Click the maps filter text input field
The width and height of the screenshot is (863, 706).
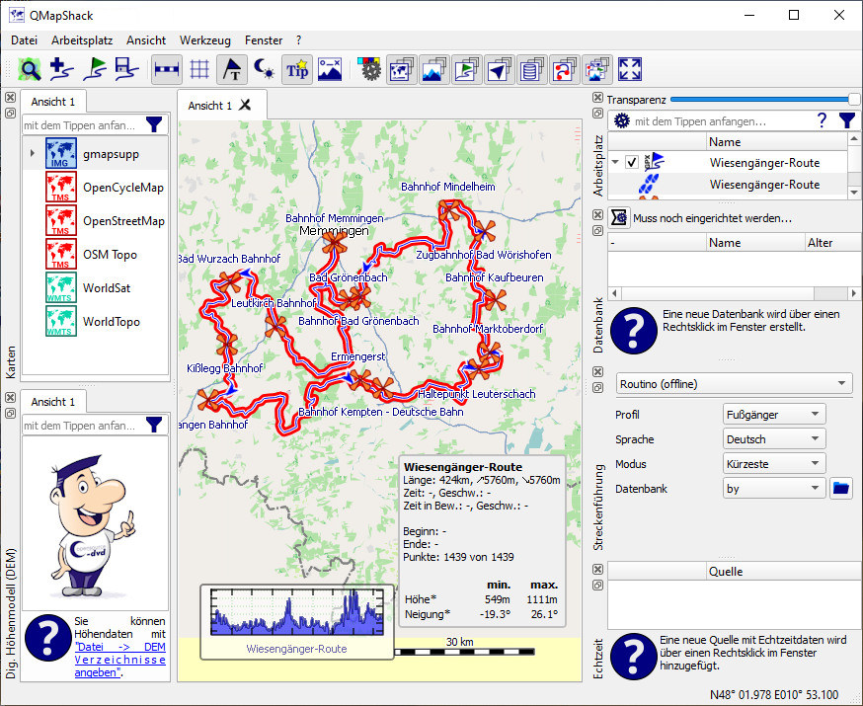(x=82, y=124)
